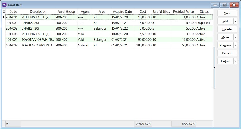Viewport: 241px width, 129px height.
Task: Expand the More button dropdown arrow
Action: [235, 37]
